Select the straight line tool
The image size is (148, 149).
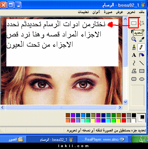142,63
